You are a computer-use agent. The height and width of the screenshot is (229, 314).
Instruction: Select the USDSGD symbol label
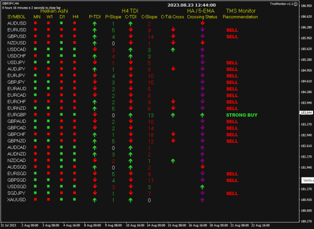(x=17, y=187)
